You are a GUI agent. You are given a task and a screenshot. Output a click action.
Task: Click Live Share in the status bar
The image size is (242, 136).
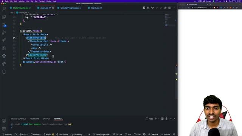tap(62, 134)
